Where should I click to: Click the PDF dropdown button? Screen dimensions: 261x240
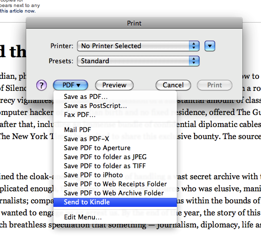[x=71, y=85]
